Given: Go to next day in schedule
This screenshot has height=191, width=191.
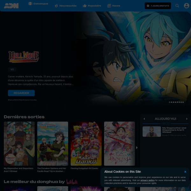Looking at the screenshot, I should coord(187,119).
